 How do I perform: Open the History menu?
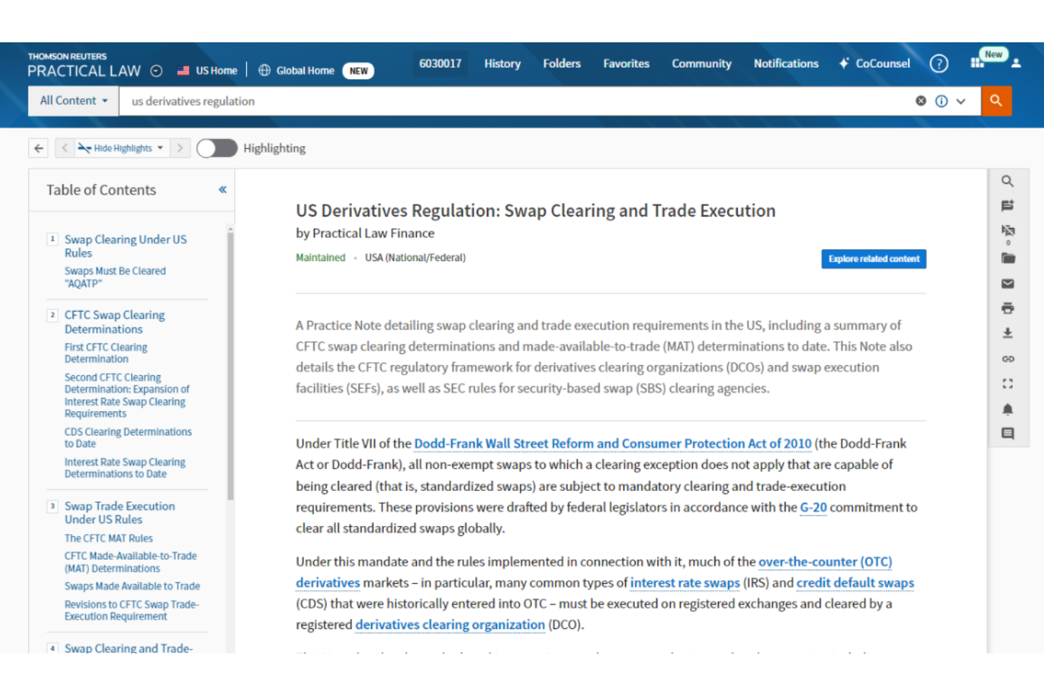coord(502,63)
